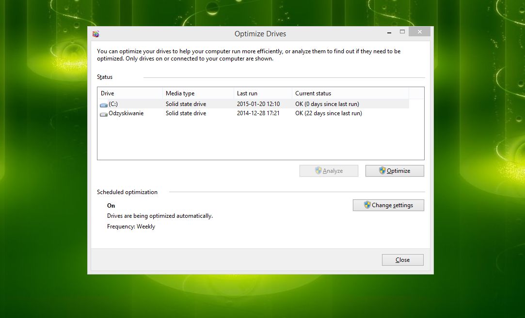Click Solid state drive cell in Odzyskiwanie row

tap(186, 113)
